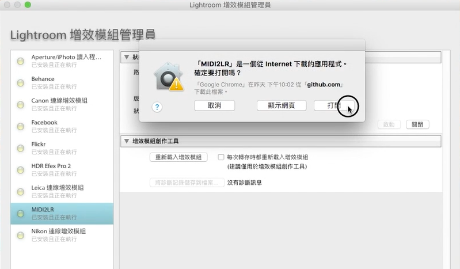This screenshot has height=269, width=460.
Task: Select the Flickr plugin entry
Action: (x=62, y=147)
